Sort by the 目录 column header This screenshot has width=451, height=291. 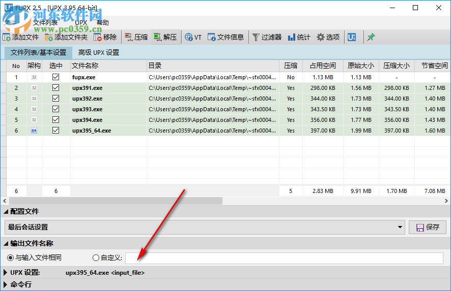coord(213,66)
